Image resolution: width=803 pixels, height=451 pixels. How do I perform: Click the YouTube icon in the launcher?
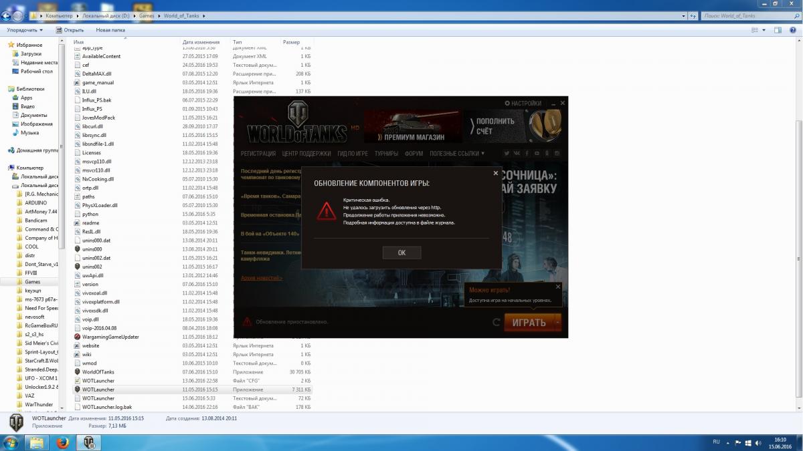(x=537, y=154)
